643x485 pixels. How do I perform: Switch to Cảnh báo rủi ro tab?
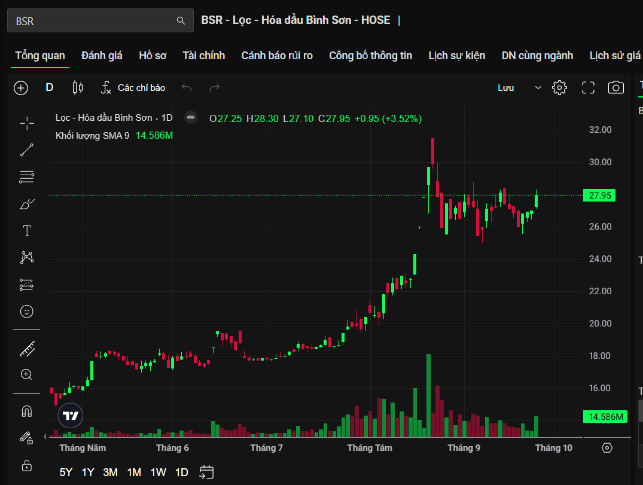point(277,56)
